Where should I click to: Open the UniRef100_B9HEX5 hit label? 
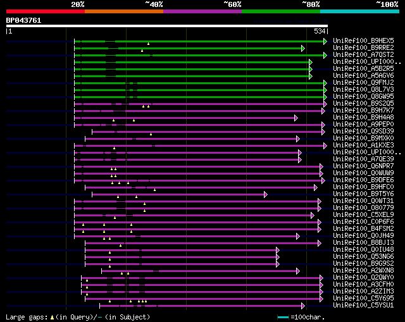pos(363,40)
